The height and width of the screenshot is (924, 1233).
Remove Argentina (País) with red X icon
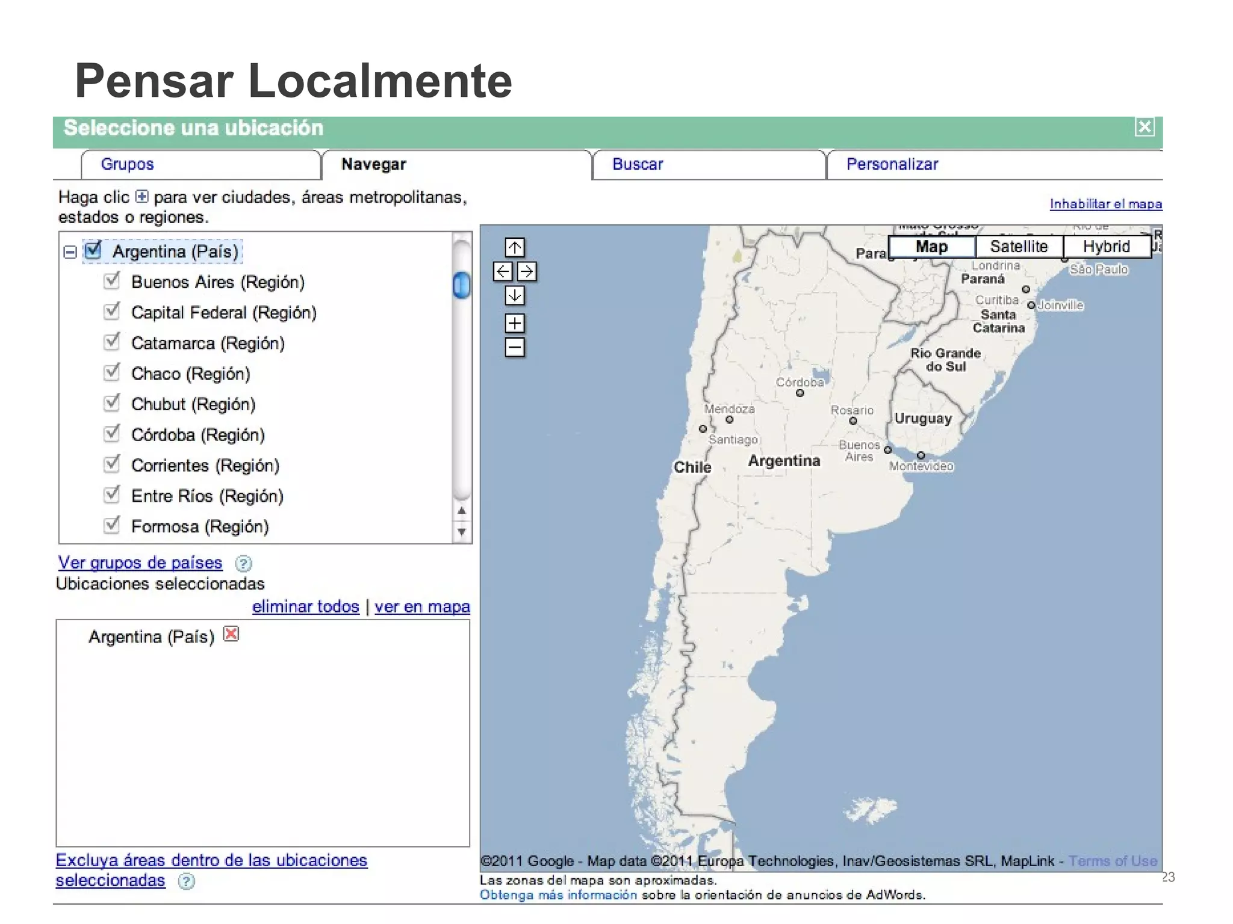[x=231, y=633]
